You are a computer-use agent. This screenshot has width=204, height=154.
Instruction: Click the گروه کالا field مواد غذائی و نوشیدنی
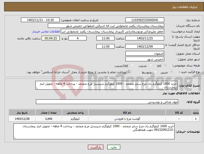pyautogui.click(x=107, y=102)
